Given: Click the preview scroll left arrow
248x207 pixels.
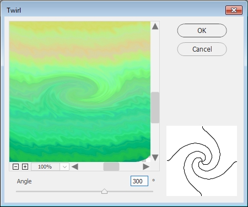Looking at the screenshot, I should coord(75,167).
